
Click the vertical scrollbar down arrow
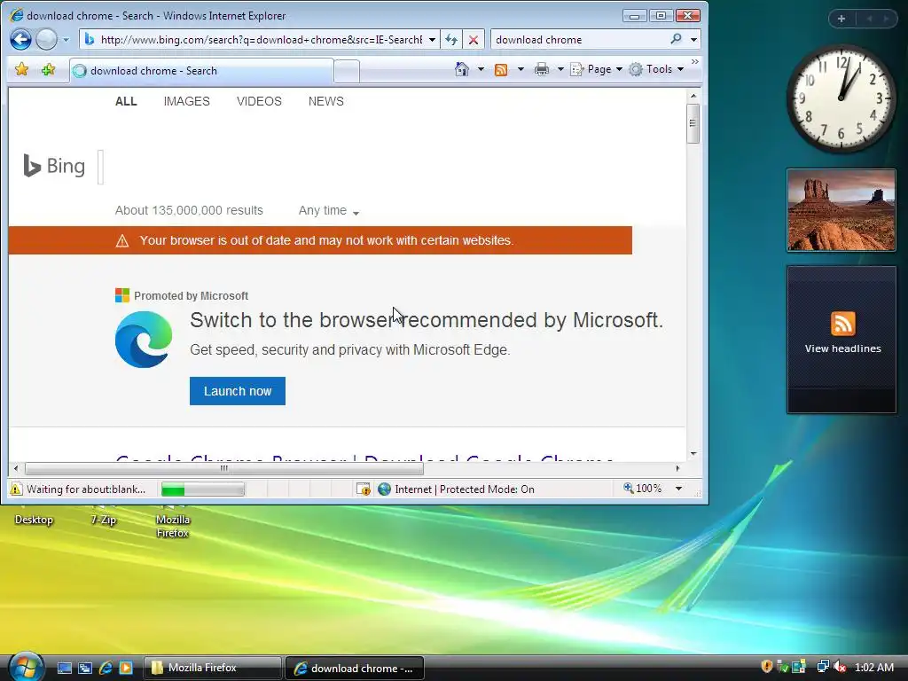click(693, 454)
